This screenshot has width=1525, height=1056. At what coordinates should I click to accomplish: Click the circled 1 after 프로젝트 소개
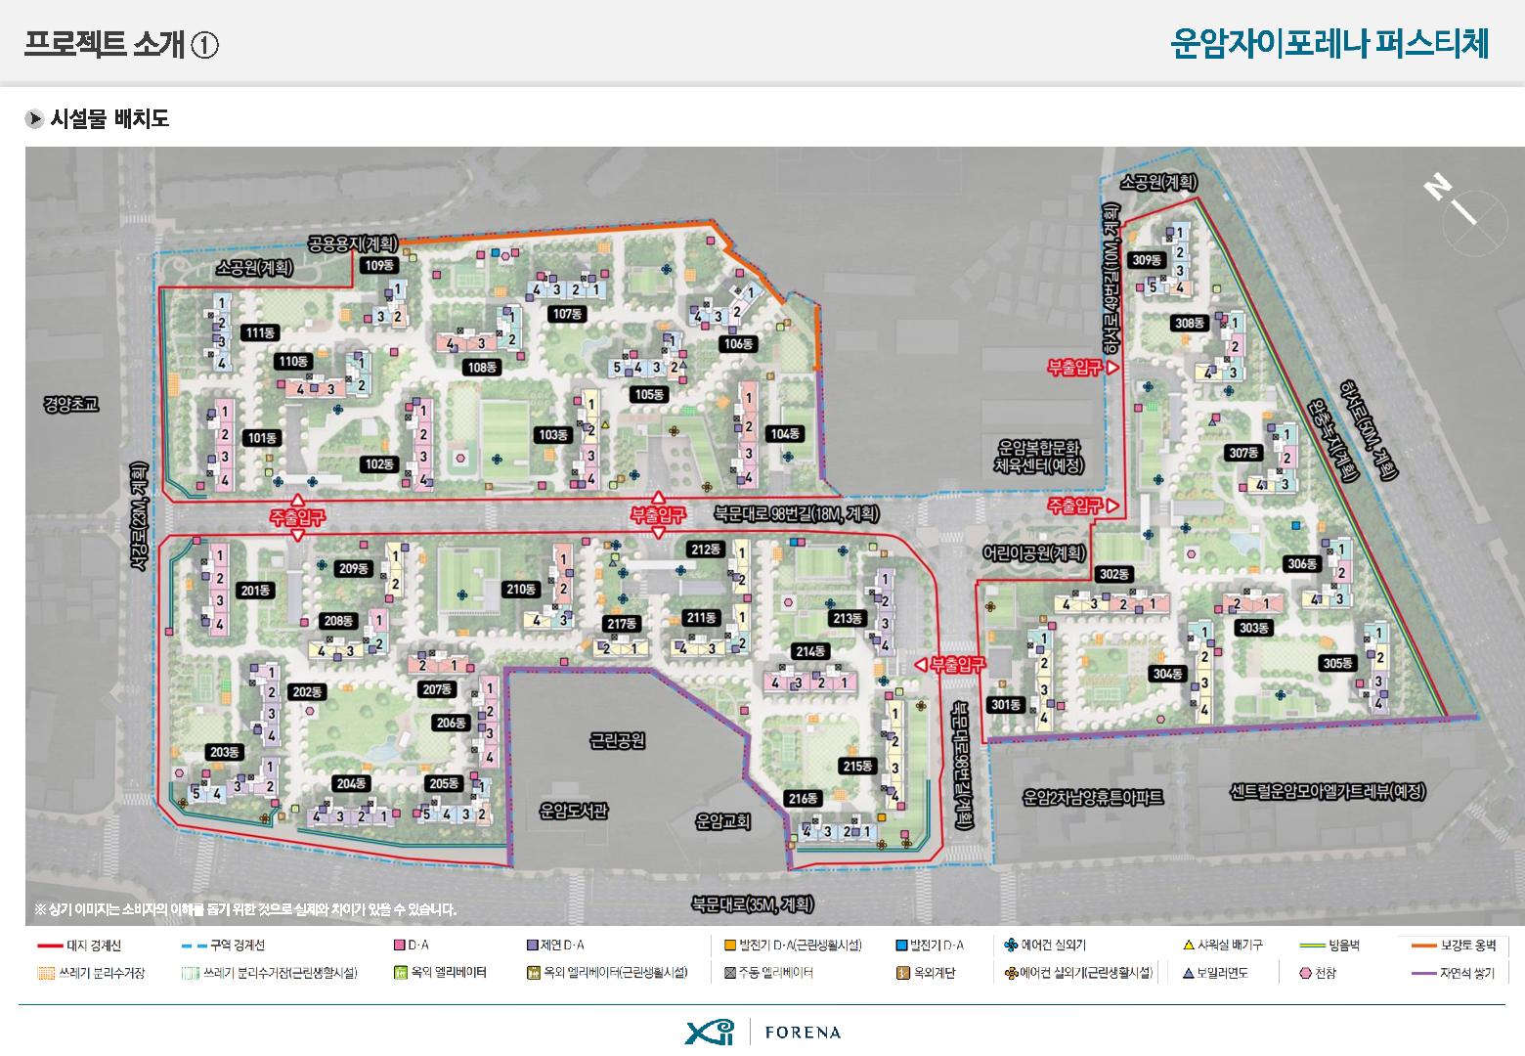(x=204, y=45)
